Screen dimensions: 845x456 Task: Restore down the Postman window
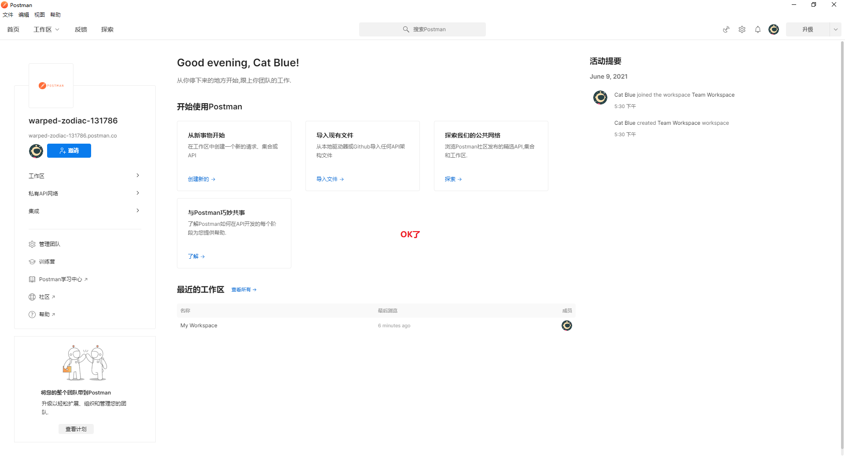point(814,5)
